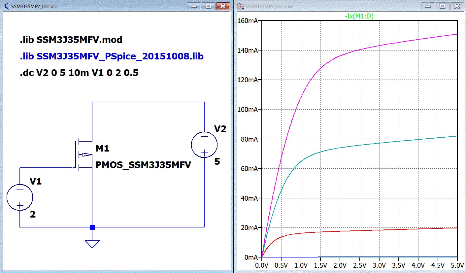Select the .dc V2 sweep directive
The width and height of the screenshot is (466, 273).
click(79, 73)
